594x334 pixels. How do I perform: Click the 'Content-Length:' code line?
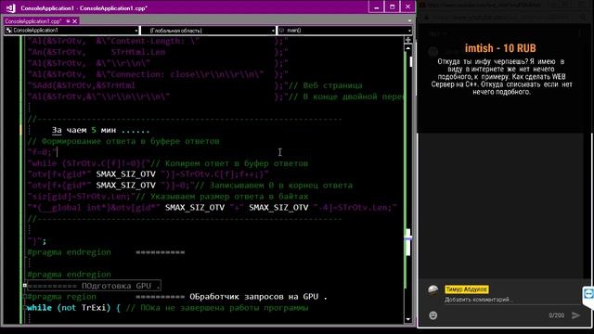(158, 41)
